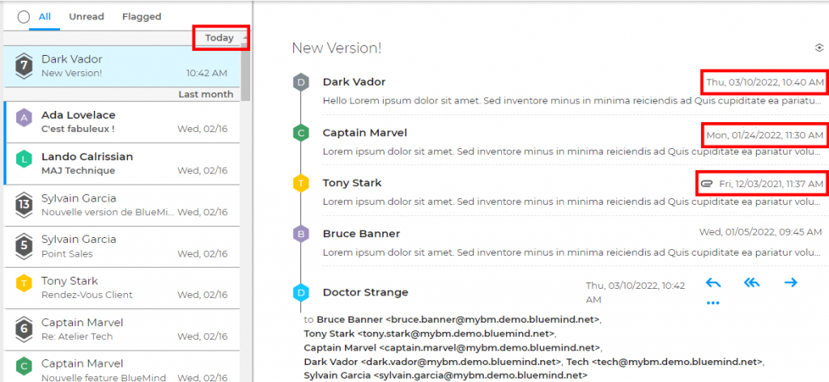Screen dimensions: 829x382
Task: Open the Nouvelle version de BlueMind conversation
Action: pyautogui.click(x=121, y=205)
